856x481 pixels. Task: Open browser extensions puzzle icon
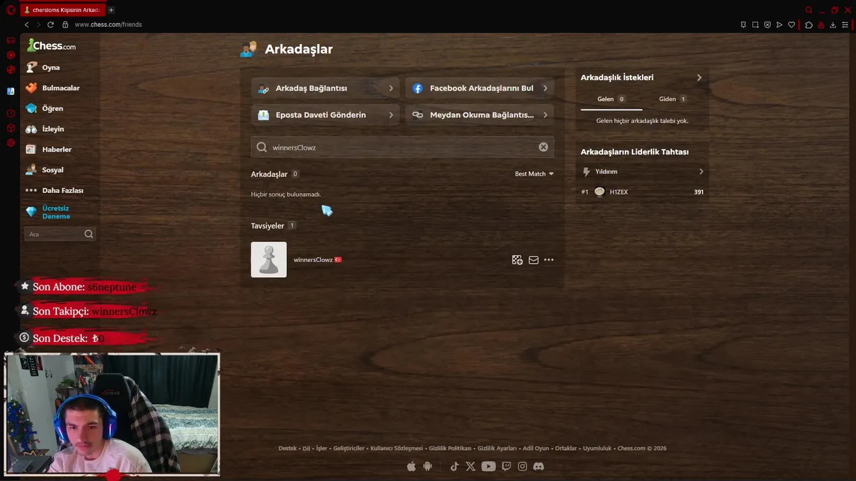tap(809, 25)
